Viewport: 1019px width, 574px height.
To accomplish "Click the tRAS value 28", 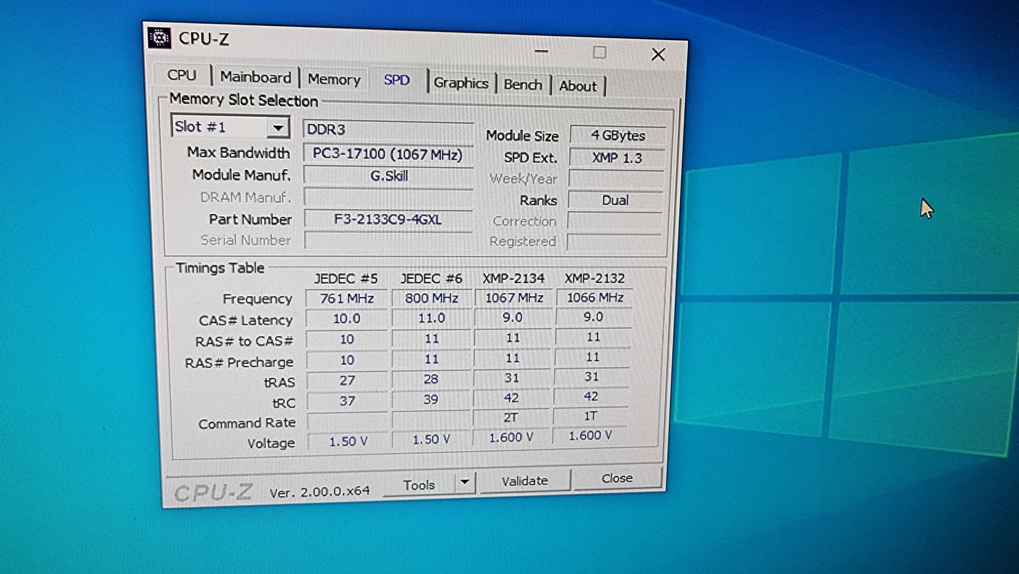I will coord(431,379).
